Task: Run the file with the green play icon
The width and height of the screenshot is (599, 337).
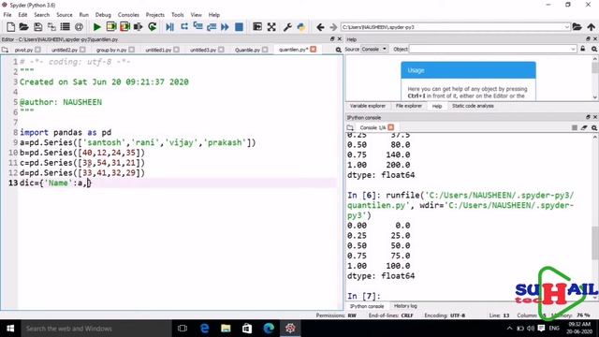Action: [97, 27]
